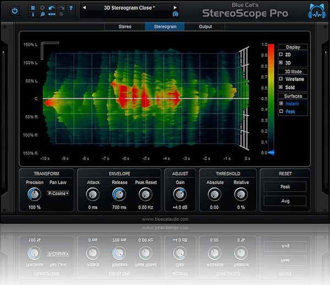The image size is (330, 285).
Task: Click the 3D stereogram display area
Action: pos(146,98)
